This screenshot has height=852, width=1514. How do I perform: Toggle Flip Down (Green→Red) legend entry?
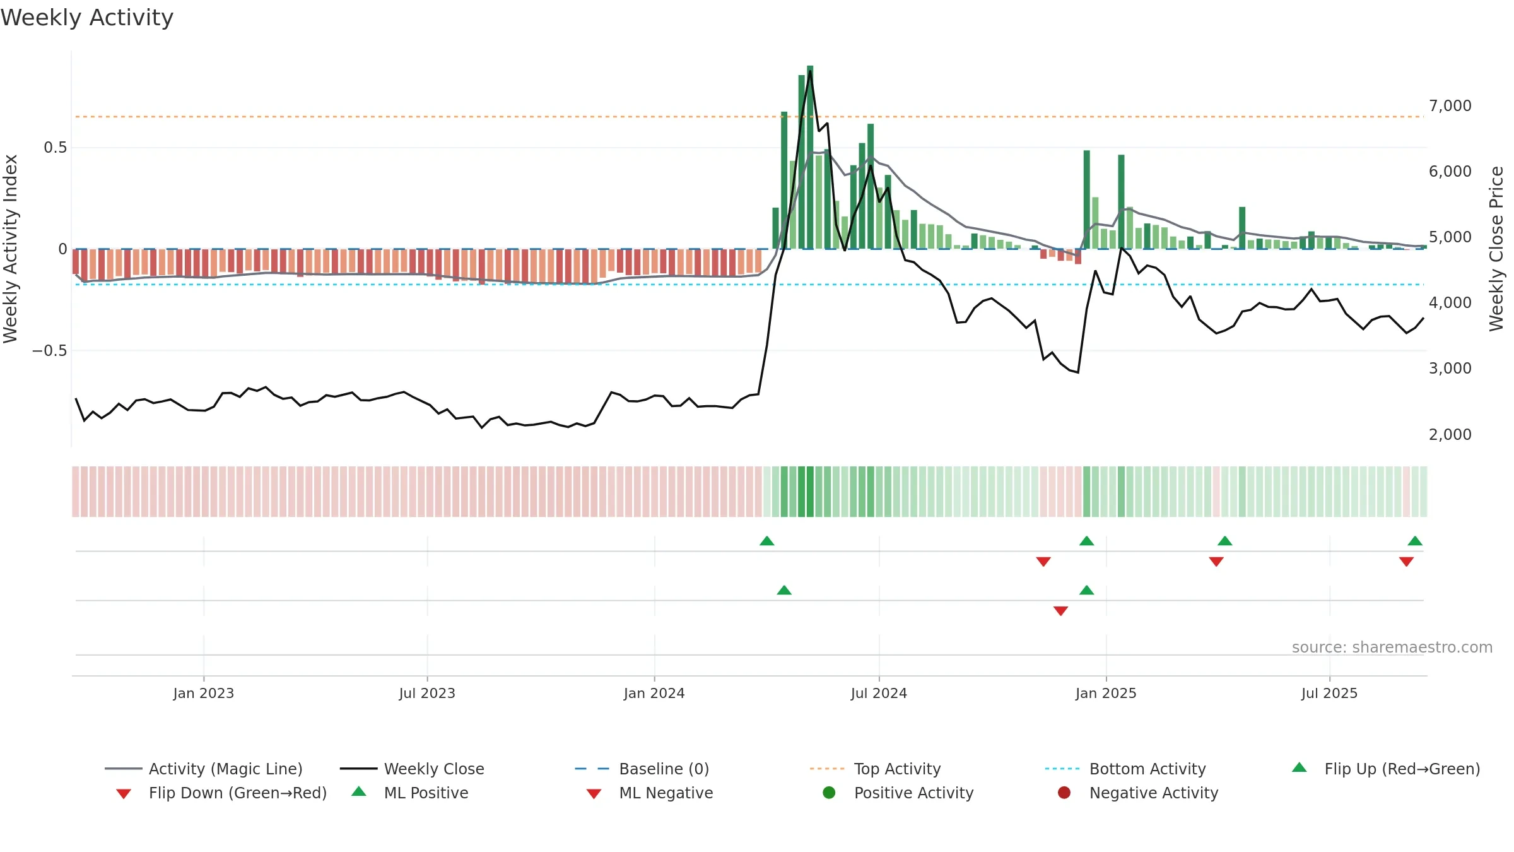(x=221, y=793)
